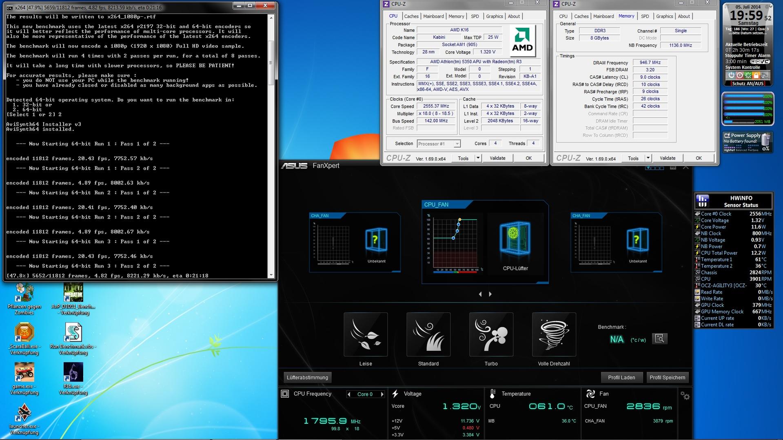The image size is (783, 440).
Task: Open Run Benchmark.vbs desktop shortcut
Action: [73, 339]
